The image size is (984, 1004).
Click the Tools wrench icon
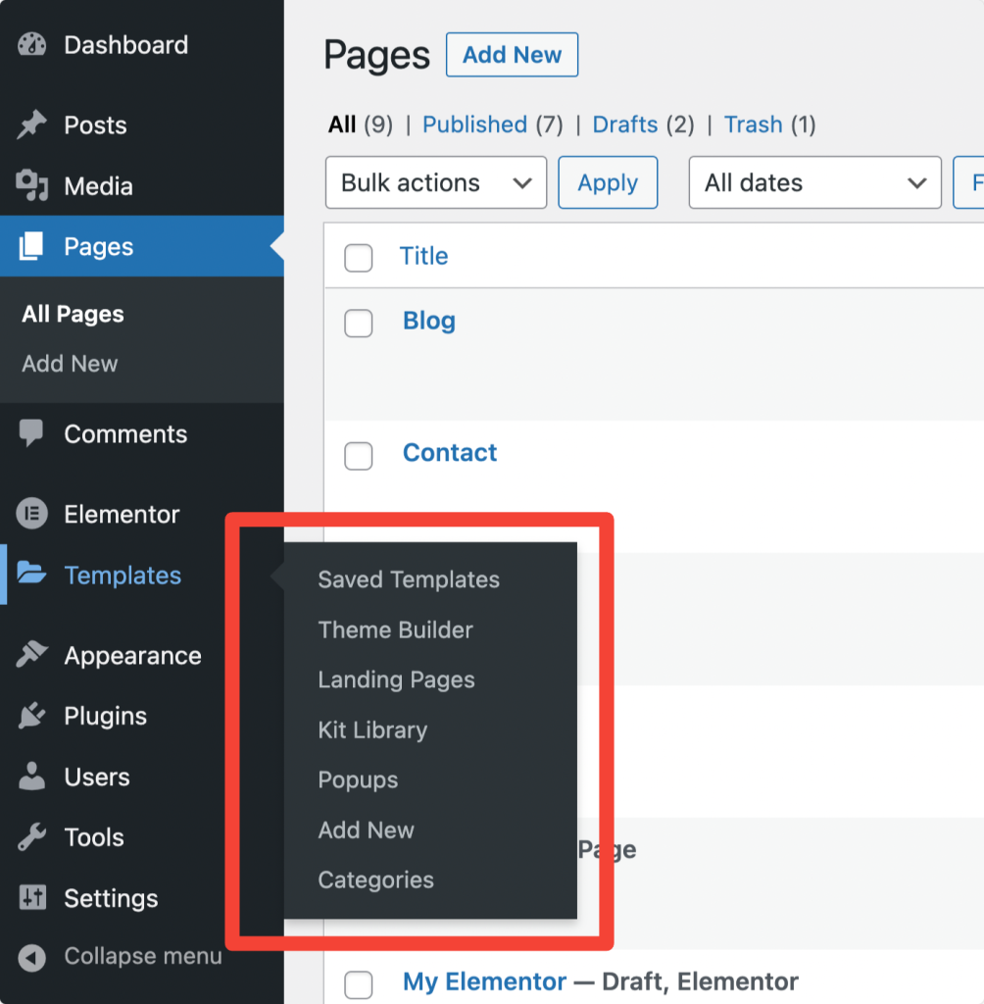click(31, 837)
